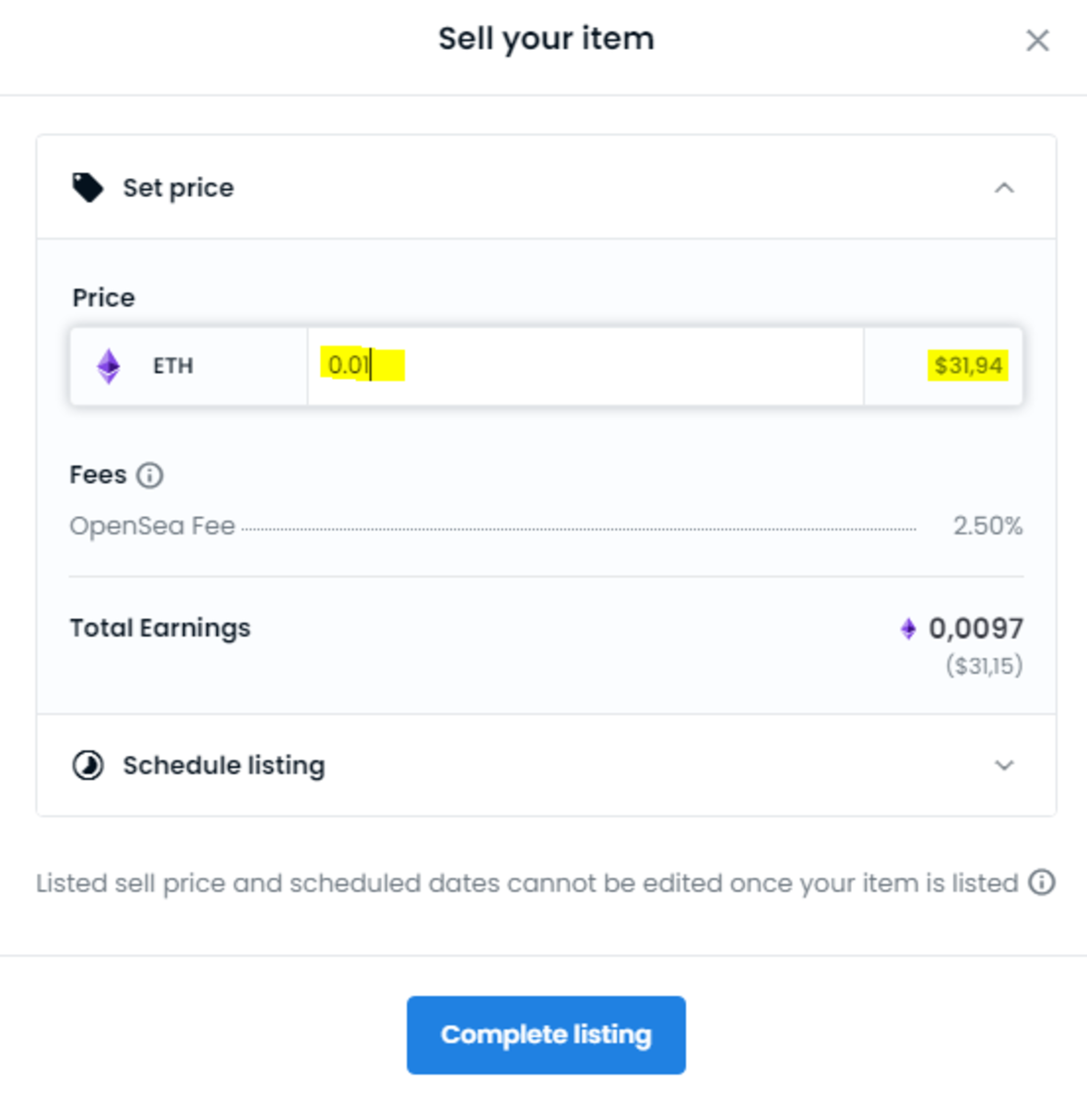The width and height of the screenshot is (1087, 1106).
Task: Click the info icon after the listing disclaimer
Action: pyautogui.click(x=1041, y=883)
